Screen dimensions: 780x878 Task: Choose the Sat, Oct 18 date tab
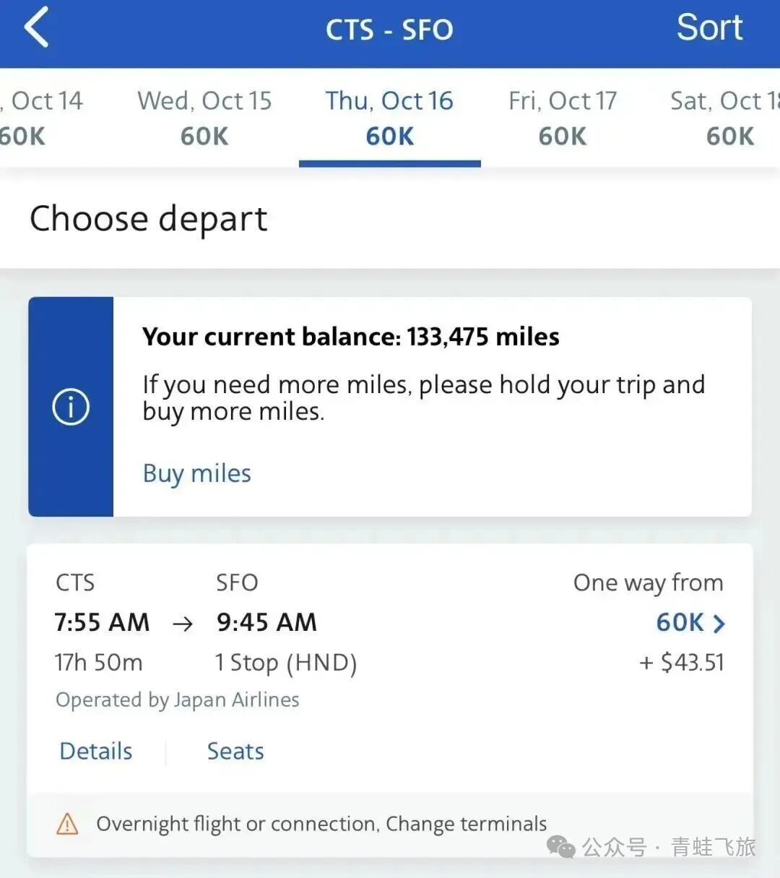tap(726, 117)
